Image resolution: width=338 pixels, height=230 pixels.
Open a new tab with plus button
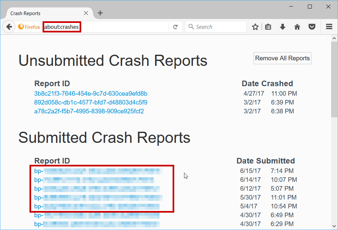coord(100,13)
